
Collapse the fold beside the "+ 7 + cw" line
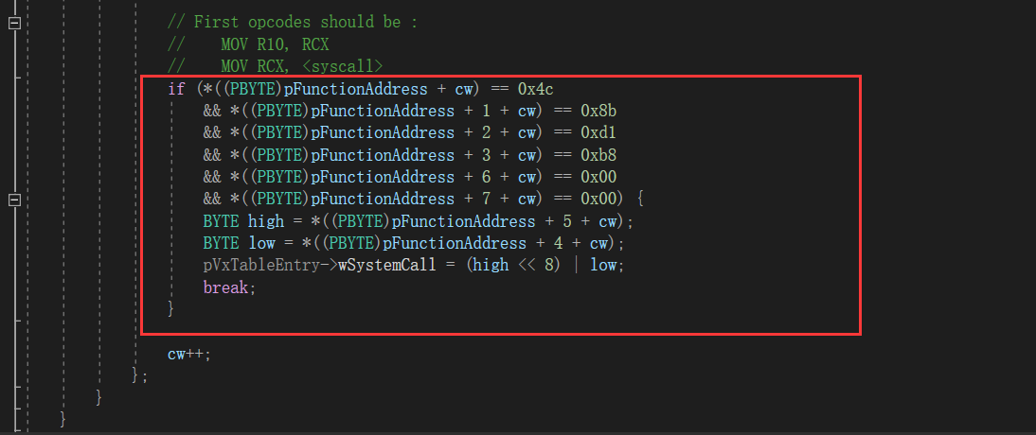[x=14, y=199]
